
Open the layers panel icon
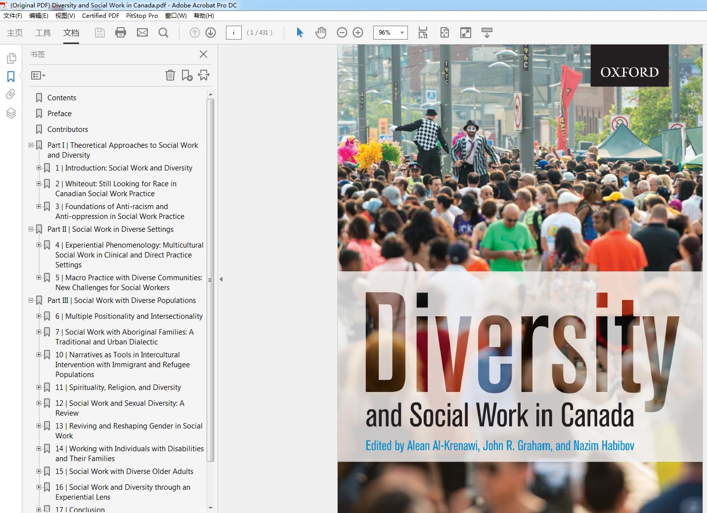pyautogui.click(x=11, y=113)
